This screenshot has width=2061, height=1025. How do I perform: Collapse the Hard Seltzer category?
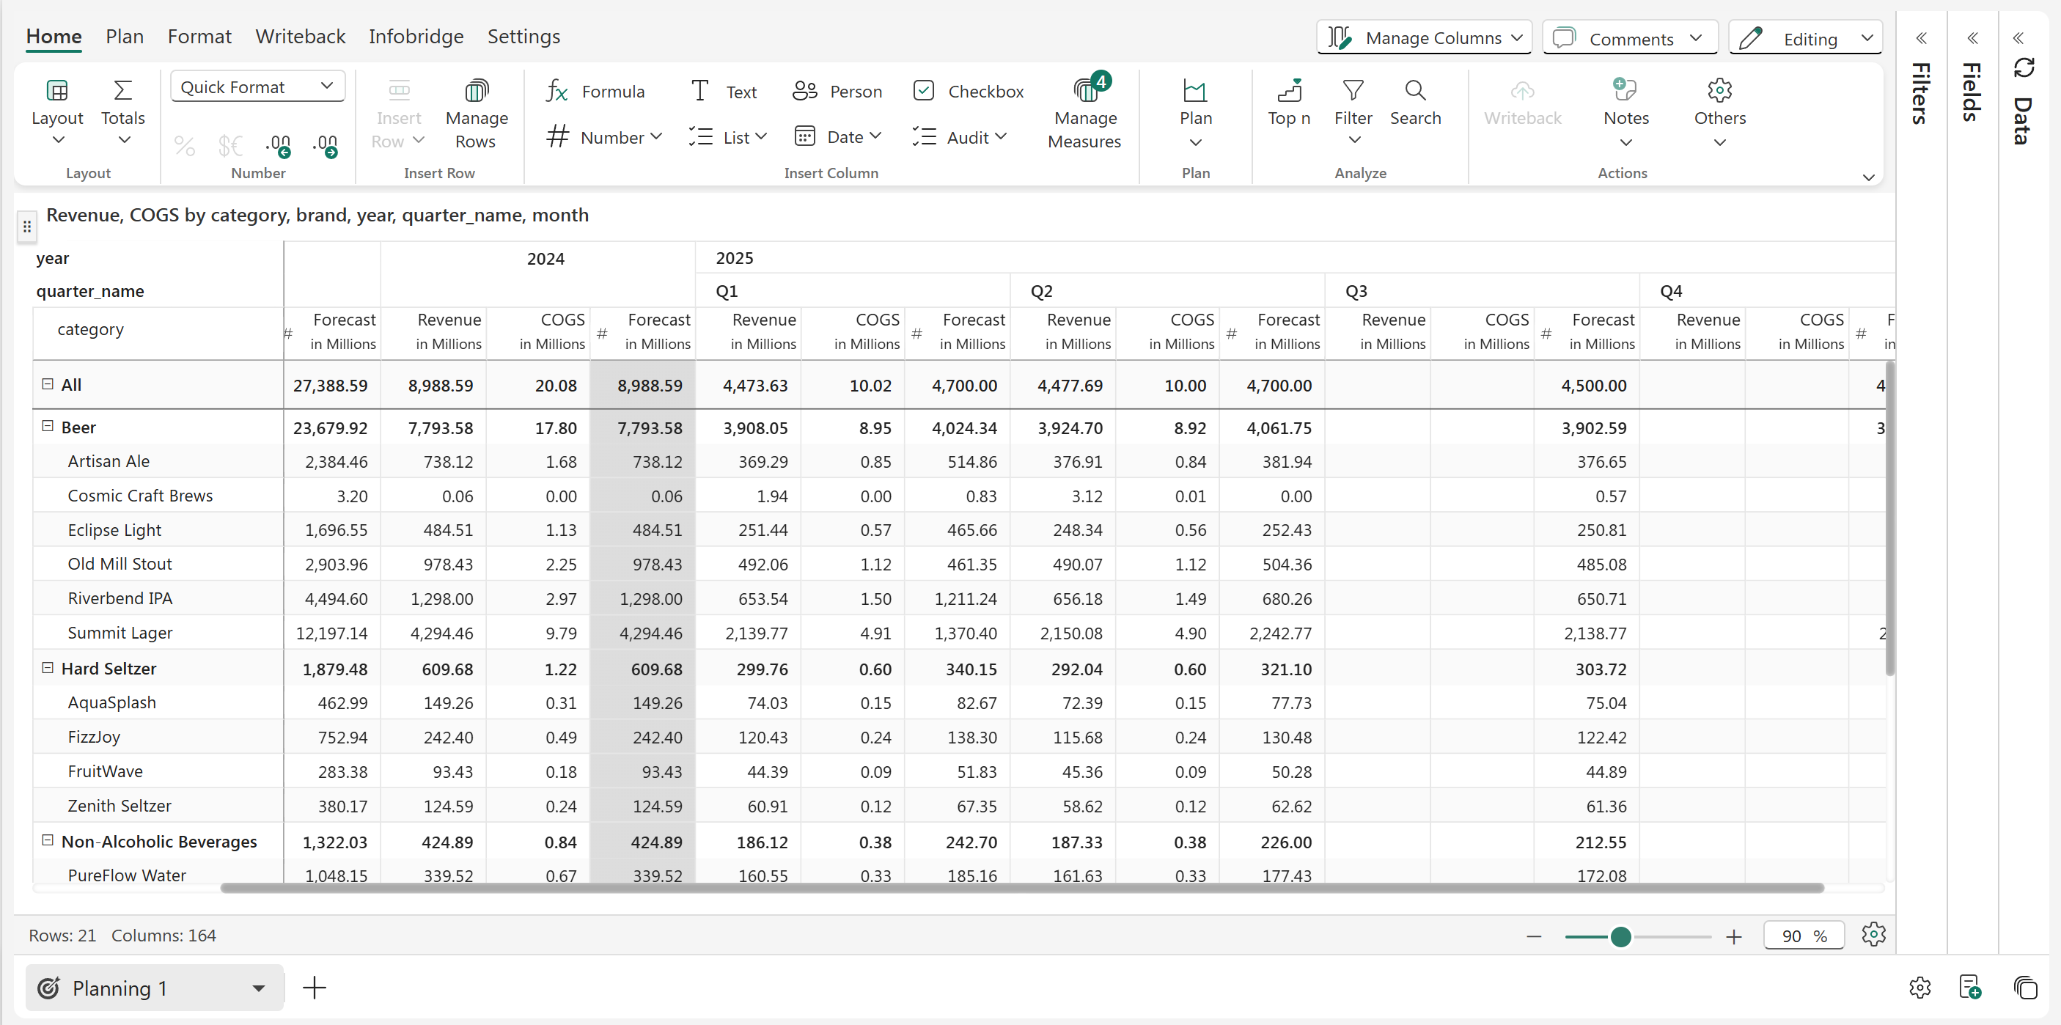[x=47, y=667]
